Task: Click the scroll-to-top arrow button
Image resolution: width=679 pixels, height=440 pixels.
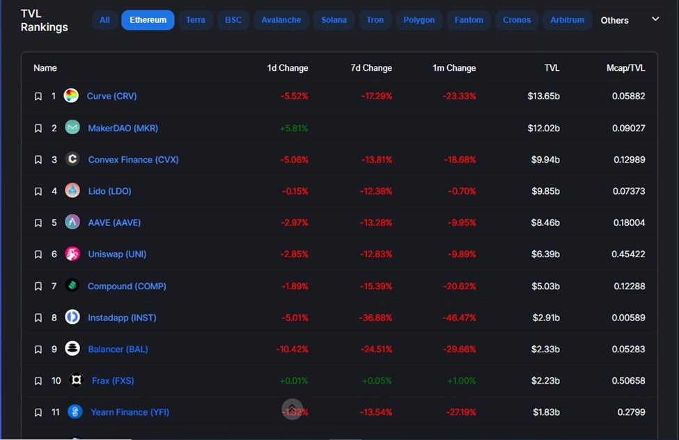Action: pos(292,409)
